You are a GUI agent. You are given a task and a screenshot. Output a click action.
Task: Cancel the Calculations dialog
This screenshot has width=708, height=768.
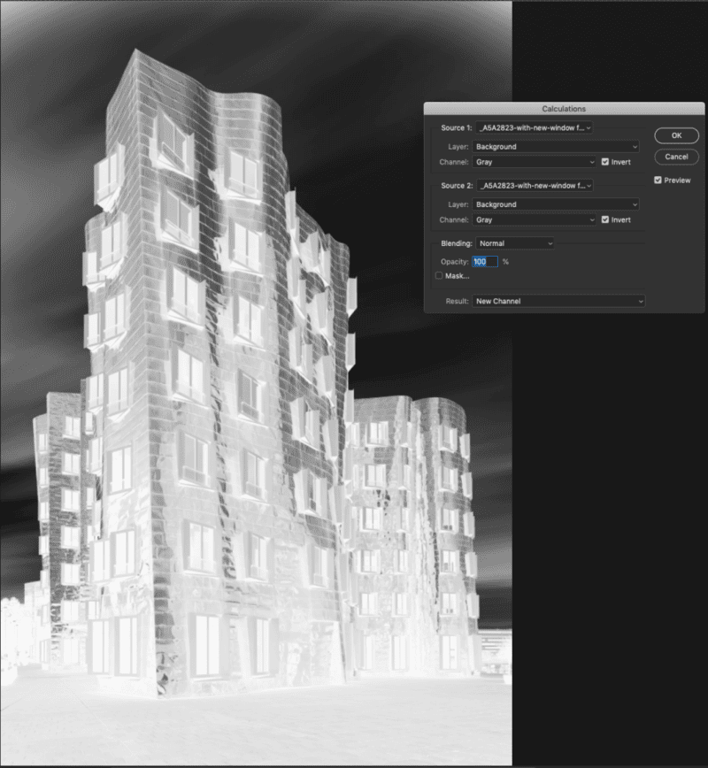(x=676, y=157)
